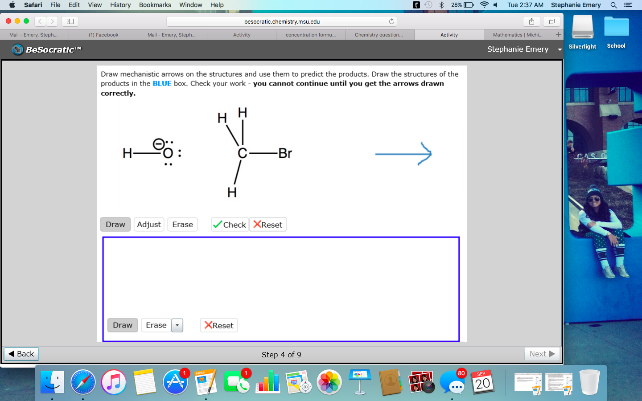This screenshot has height=401, width=642.
Task: Click the BeSocratic logo icon
Action: [x=17, y=49]
